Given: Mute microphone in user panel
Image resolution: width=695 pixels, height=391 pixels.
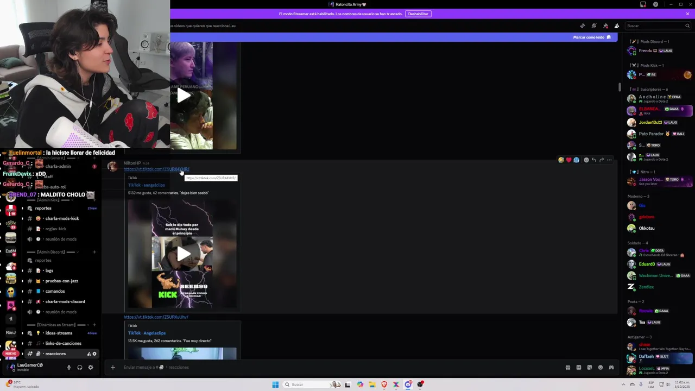Looking at the screenshot, I should [x=68, y=368].
